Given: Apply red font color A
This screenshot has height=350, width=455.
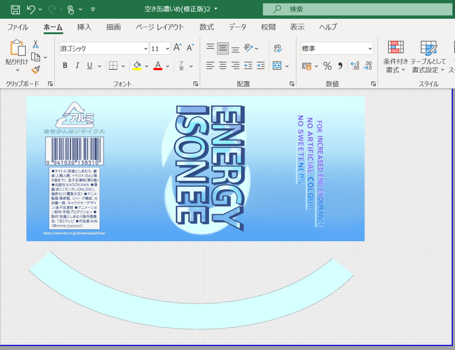Looking at the screenshot, I should tap(158, 66).
